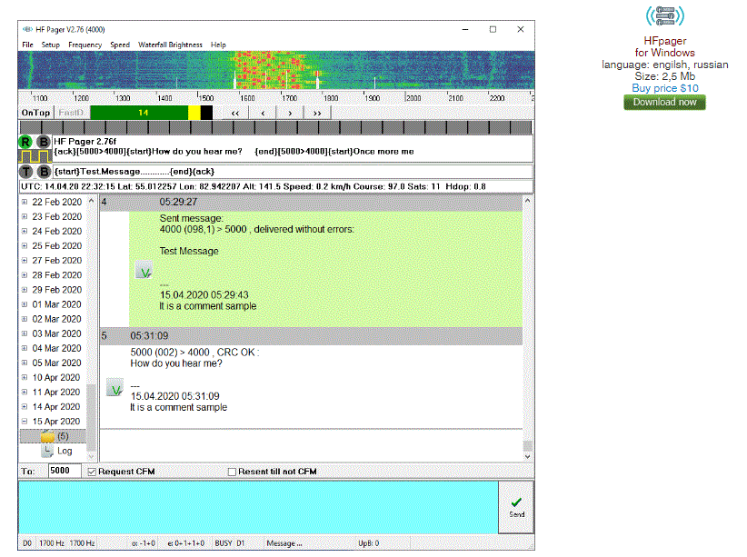Expand the 22 Feb 2020 tree node
The width and height of the screenshot is (747, 557).
(25, 202)
